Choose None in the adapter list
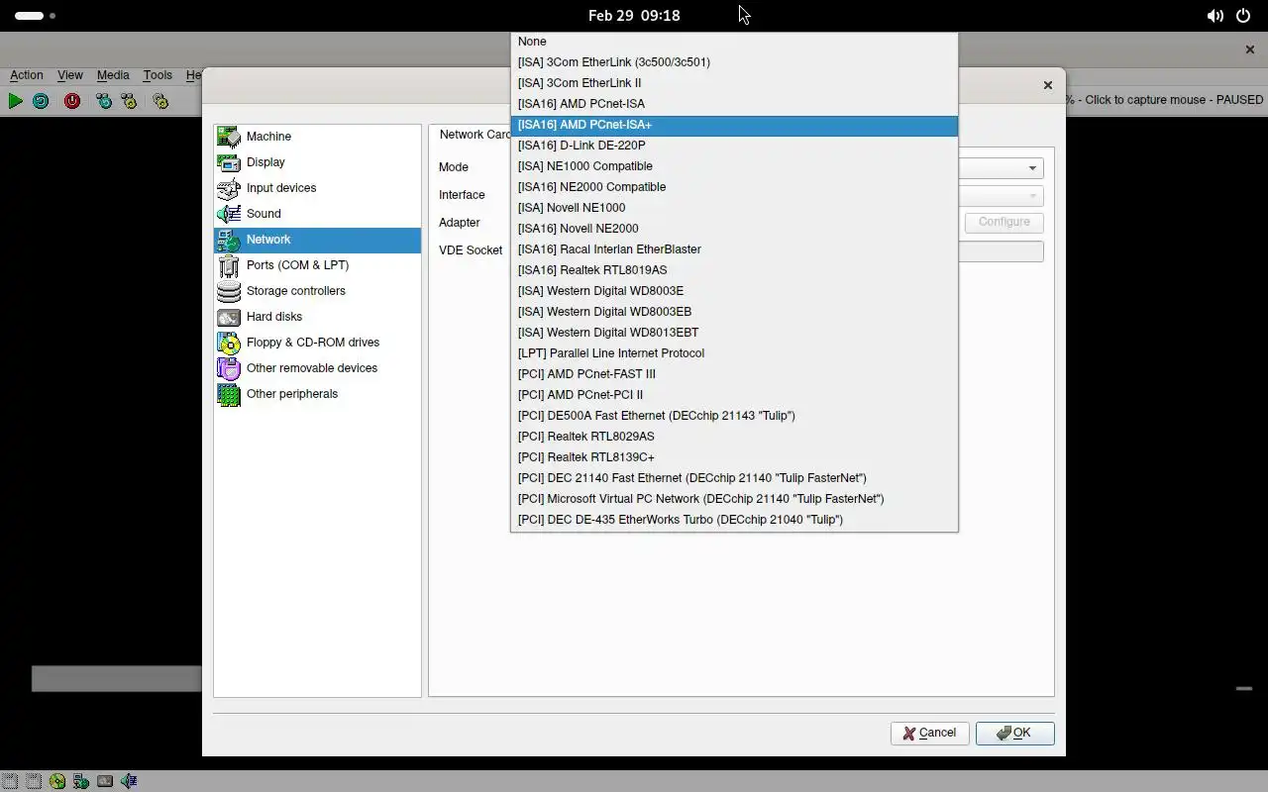1268x792 pixels. (x=734, y=42)
